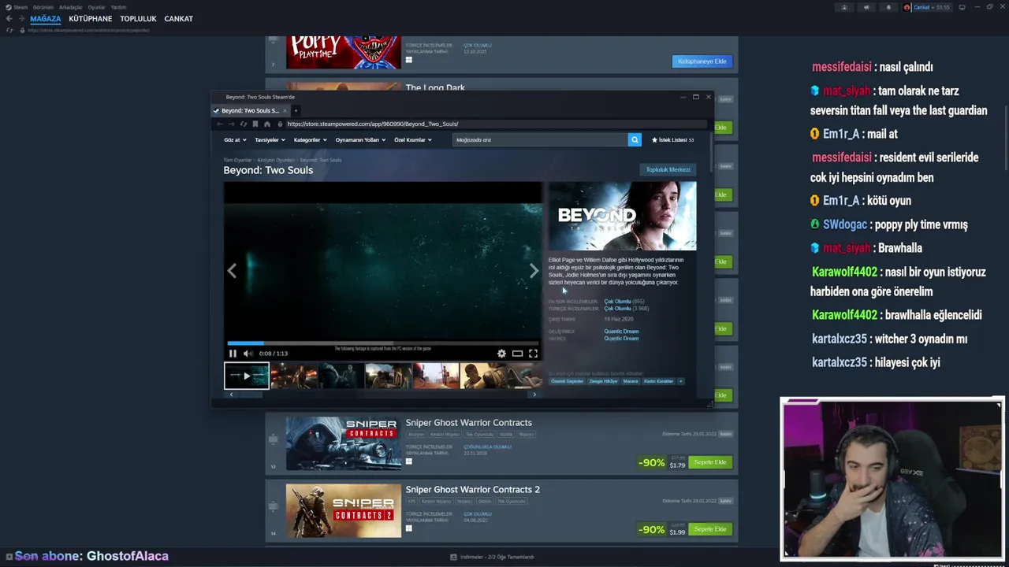Click back arrow in popup browser toolbar
Viewport: 1009px width, 567px height.
click(219, 124)
